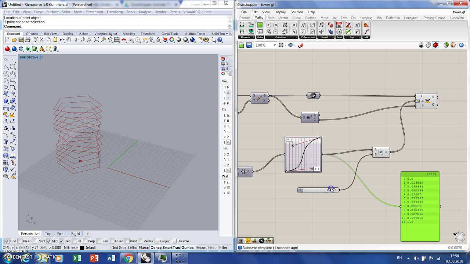Image resolution: width=470 pixels, height=264 pixels.
Task: Click the lock icon in Rhino toolbar
Action: click(158, 40)
